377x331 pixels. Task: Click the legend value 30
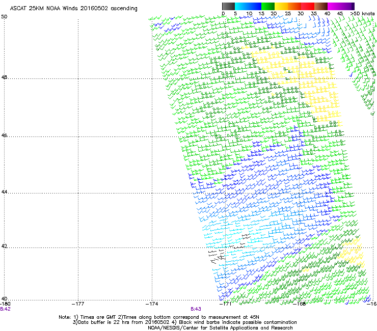[x=301, y=14]
